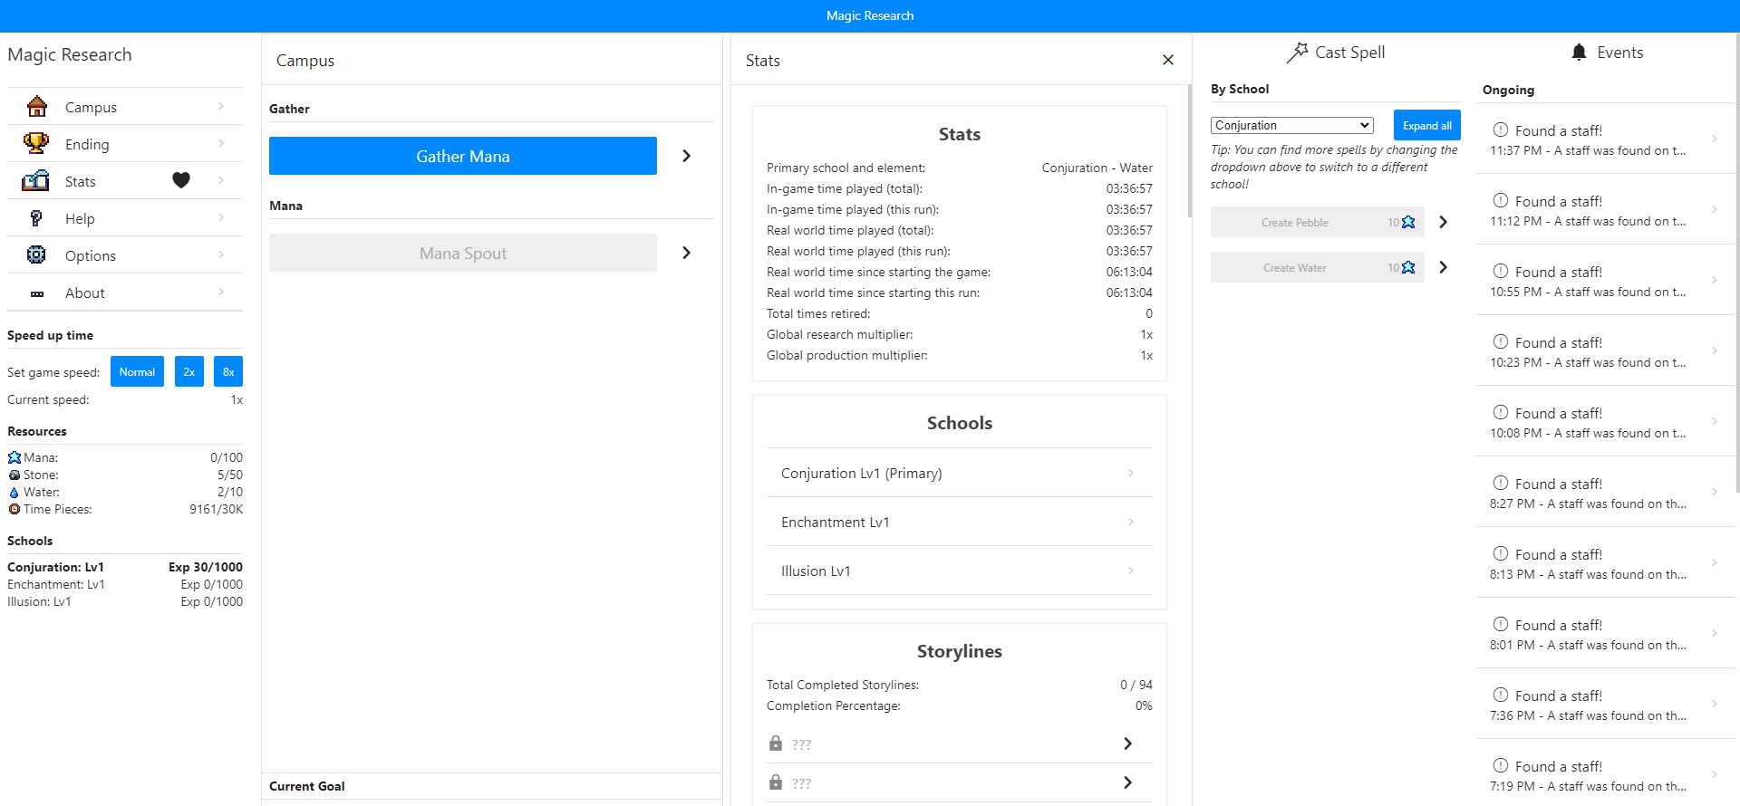Screen dimensions: 1740x806
Task: Expand Gather Mana details arrow
Action: pyautogui.click(x=686, y=156)
